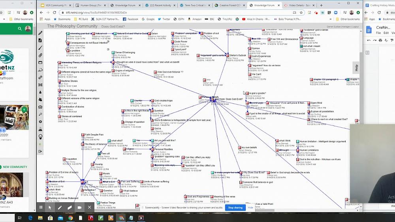This screenshot has width=395, height=222.
Task: Click the flask analytics icon
Action: pos(40,129)
